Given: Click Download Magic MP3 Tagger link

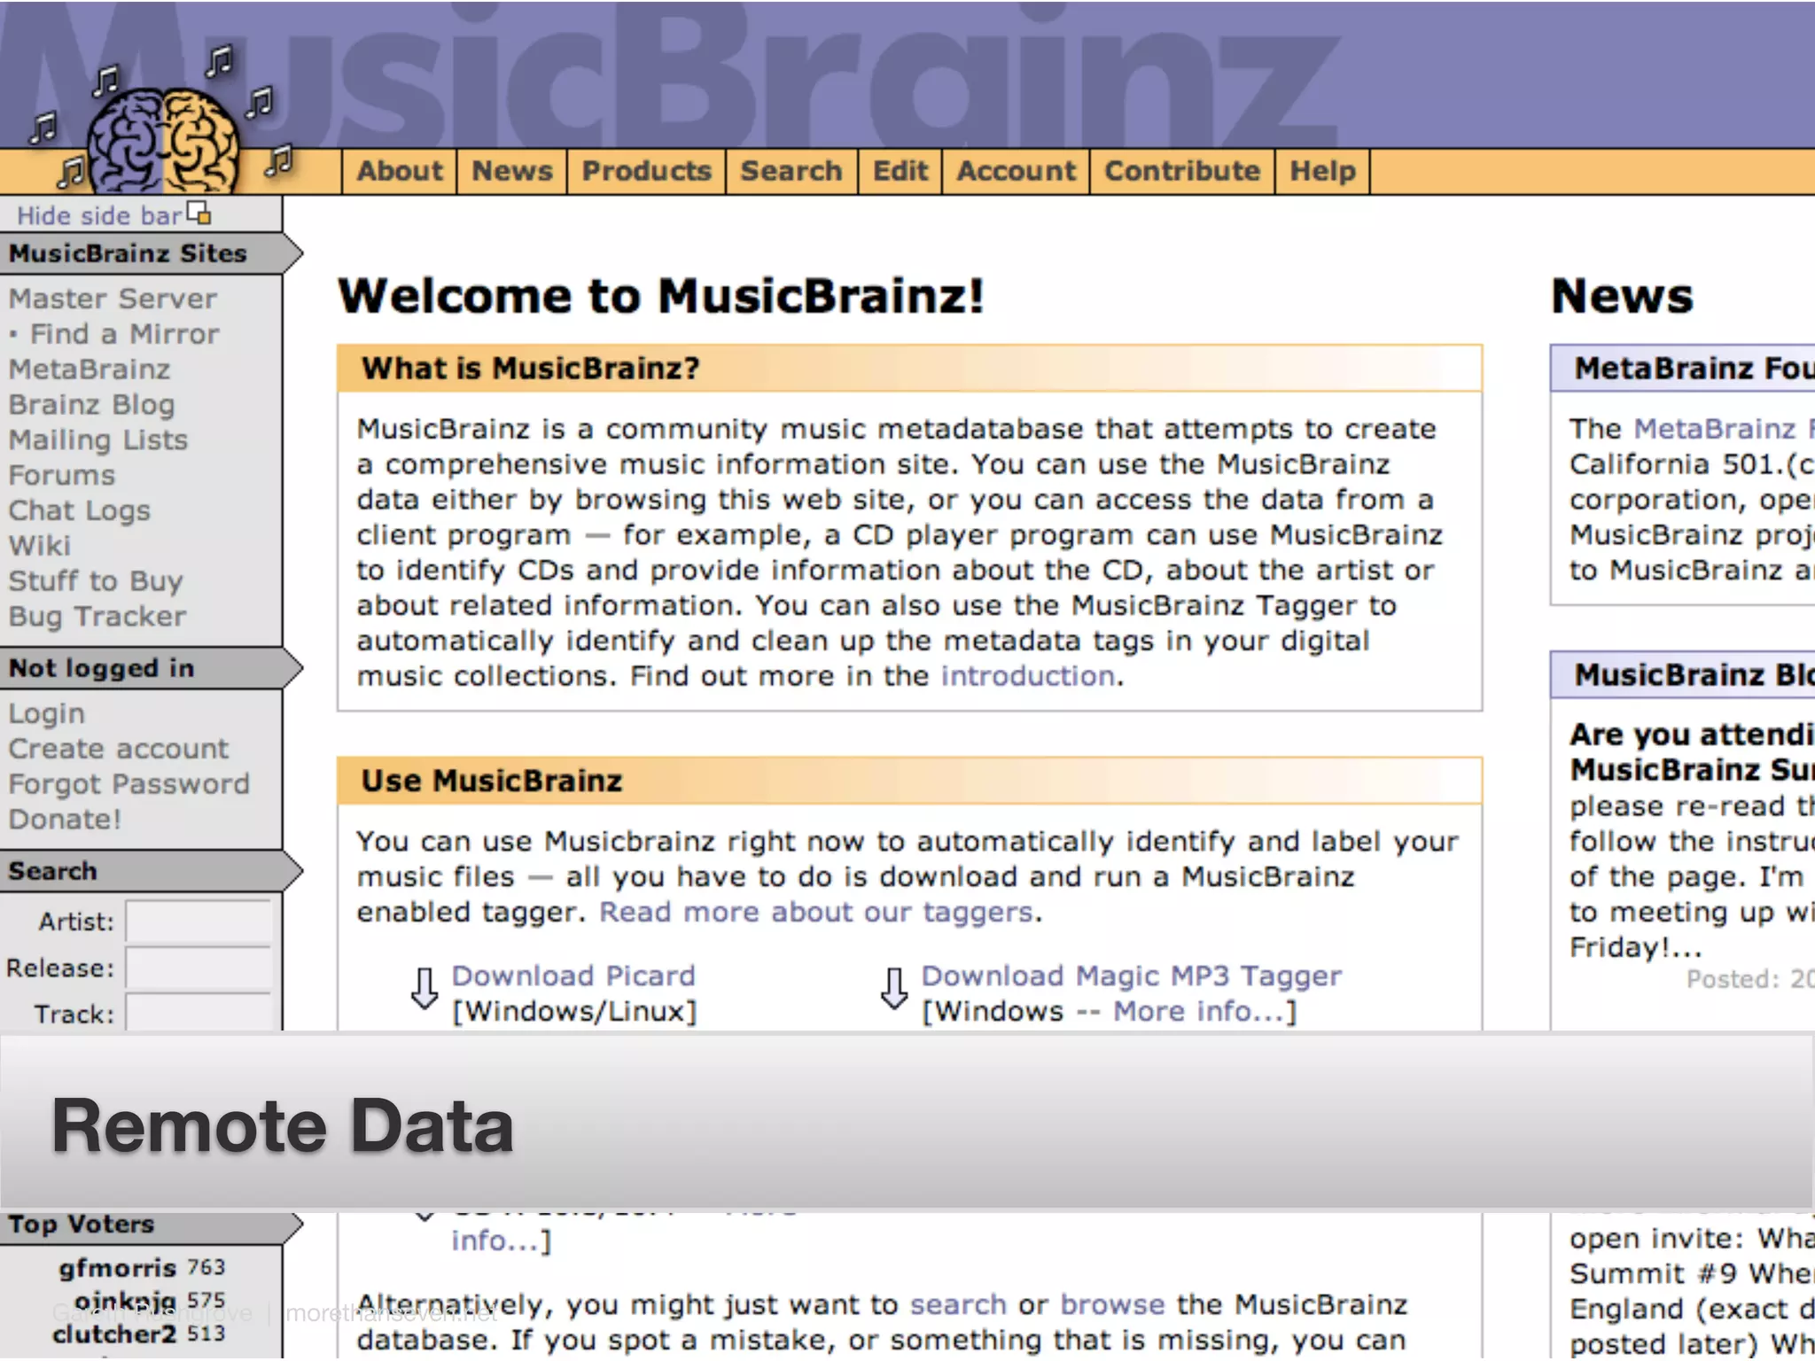Looking at the screenshot, I should coord(1132,976).
